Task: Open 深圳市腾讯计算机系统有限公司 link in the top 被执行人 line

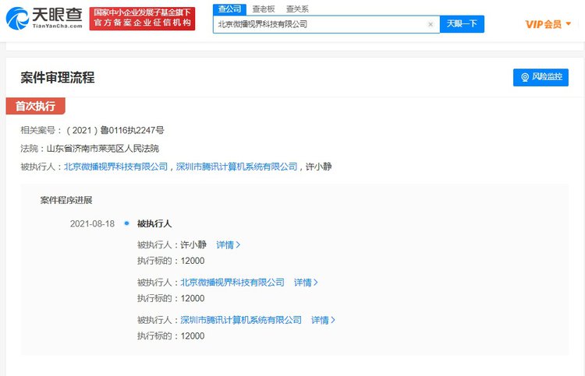Action: click(236, 167)
